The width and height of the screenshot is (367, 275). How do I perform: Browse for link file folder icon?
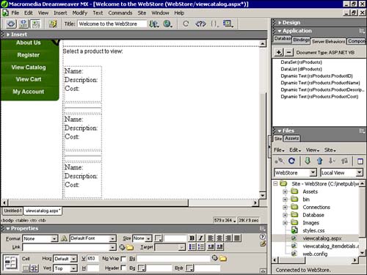pos(130,247)
